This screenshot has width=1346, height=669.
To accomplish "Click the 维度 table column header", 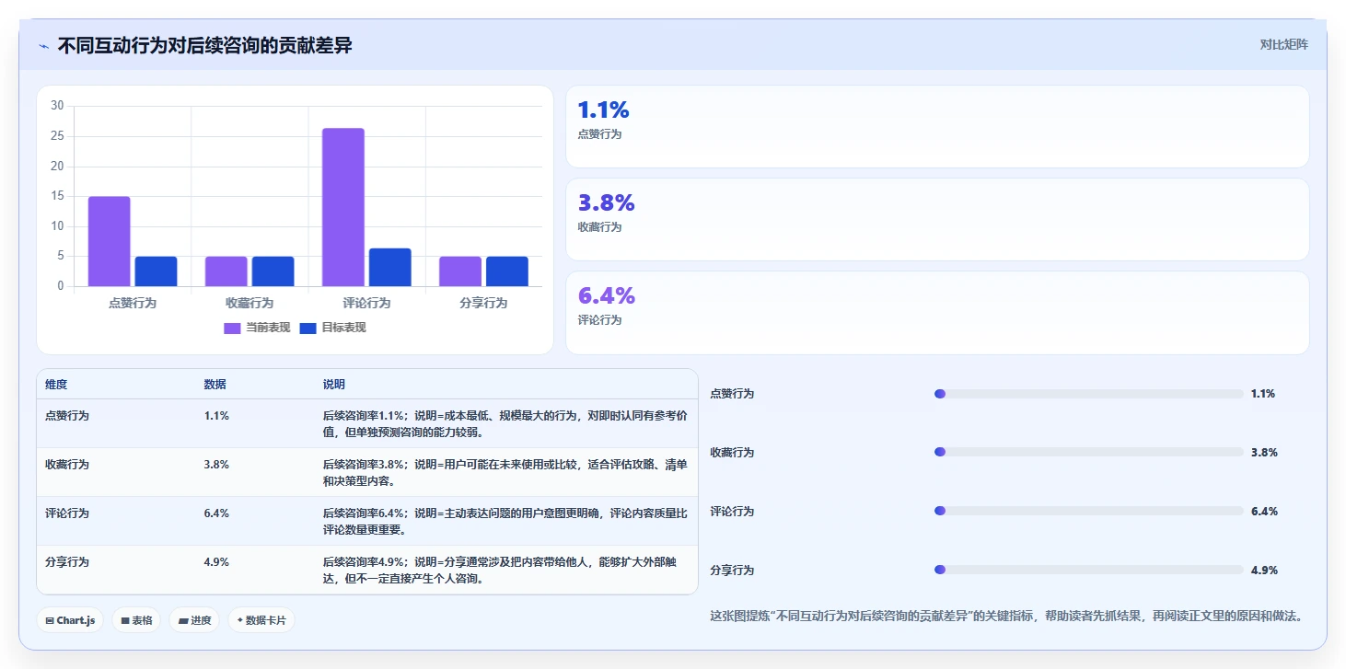I will click(56, 385).
